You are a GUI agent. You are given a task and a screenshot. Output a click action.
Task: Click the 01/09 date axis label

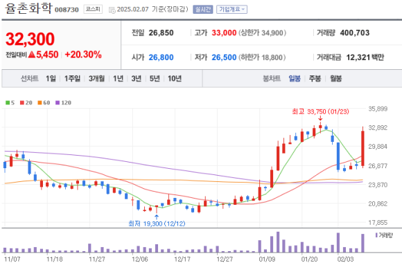tap(267, 259)
